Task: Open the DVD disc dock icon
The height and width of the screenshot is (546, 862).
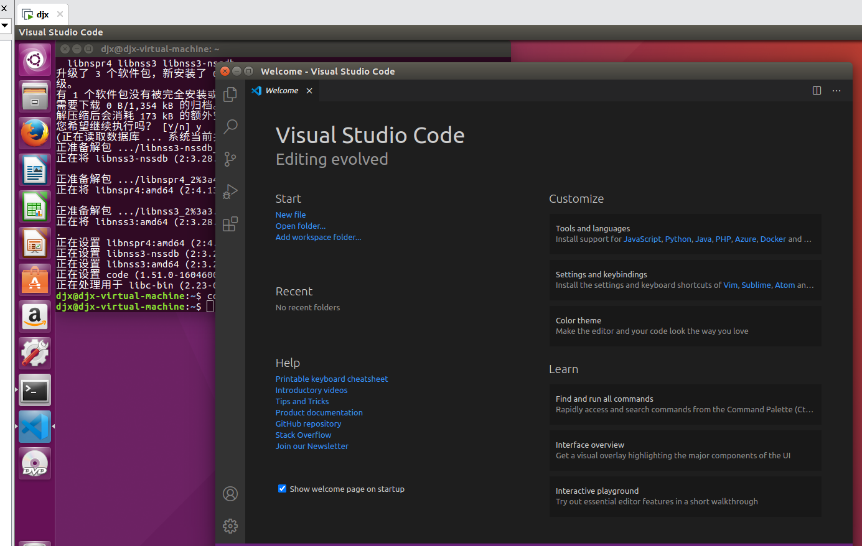Action: [x=35, y=463]
